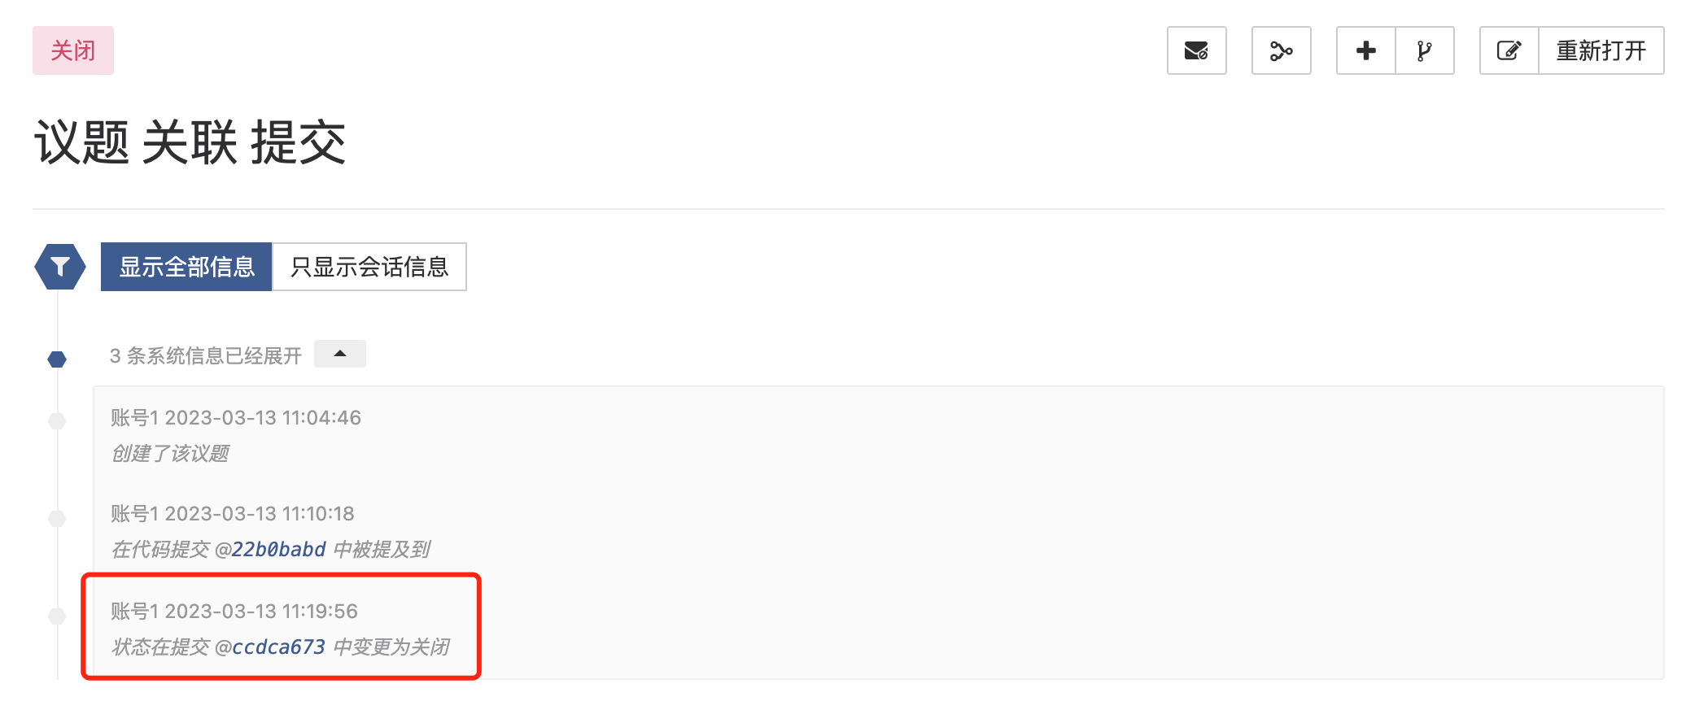Click the red 关闭 status badge

72,50
